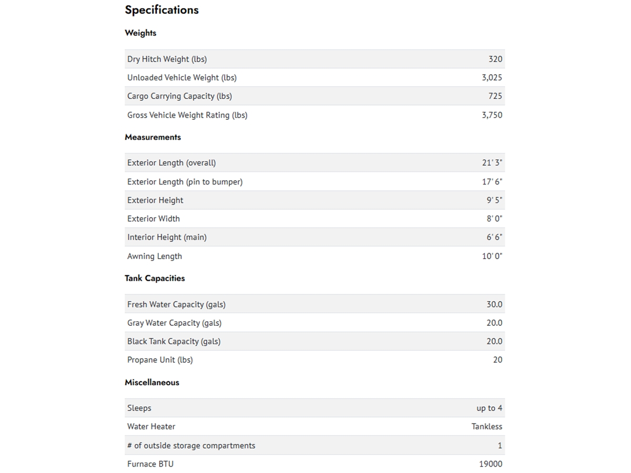The height and width of the screenshot is (473, 631).
Task: Click the Unloaded Vehicle Weight value 3,025
Action: 492,78
